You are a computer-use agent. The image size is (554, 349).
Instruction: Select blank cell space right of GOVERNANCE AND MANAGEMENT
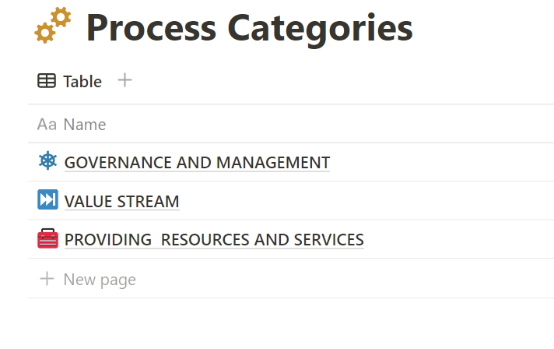(444, 163)
